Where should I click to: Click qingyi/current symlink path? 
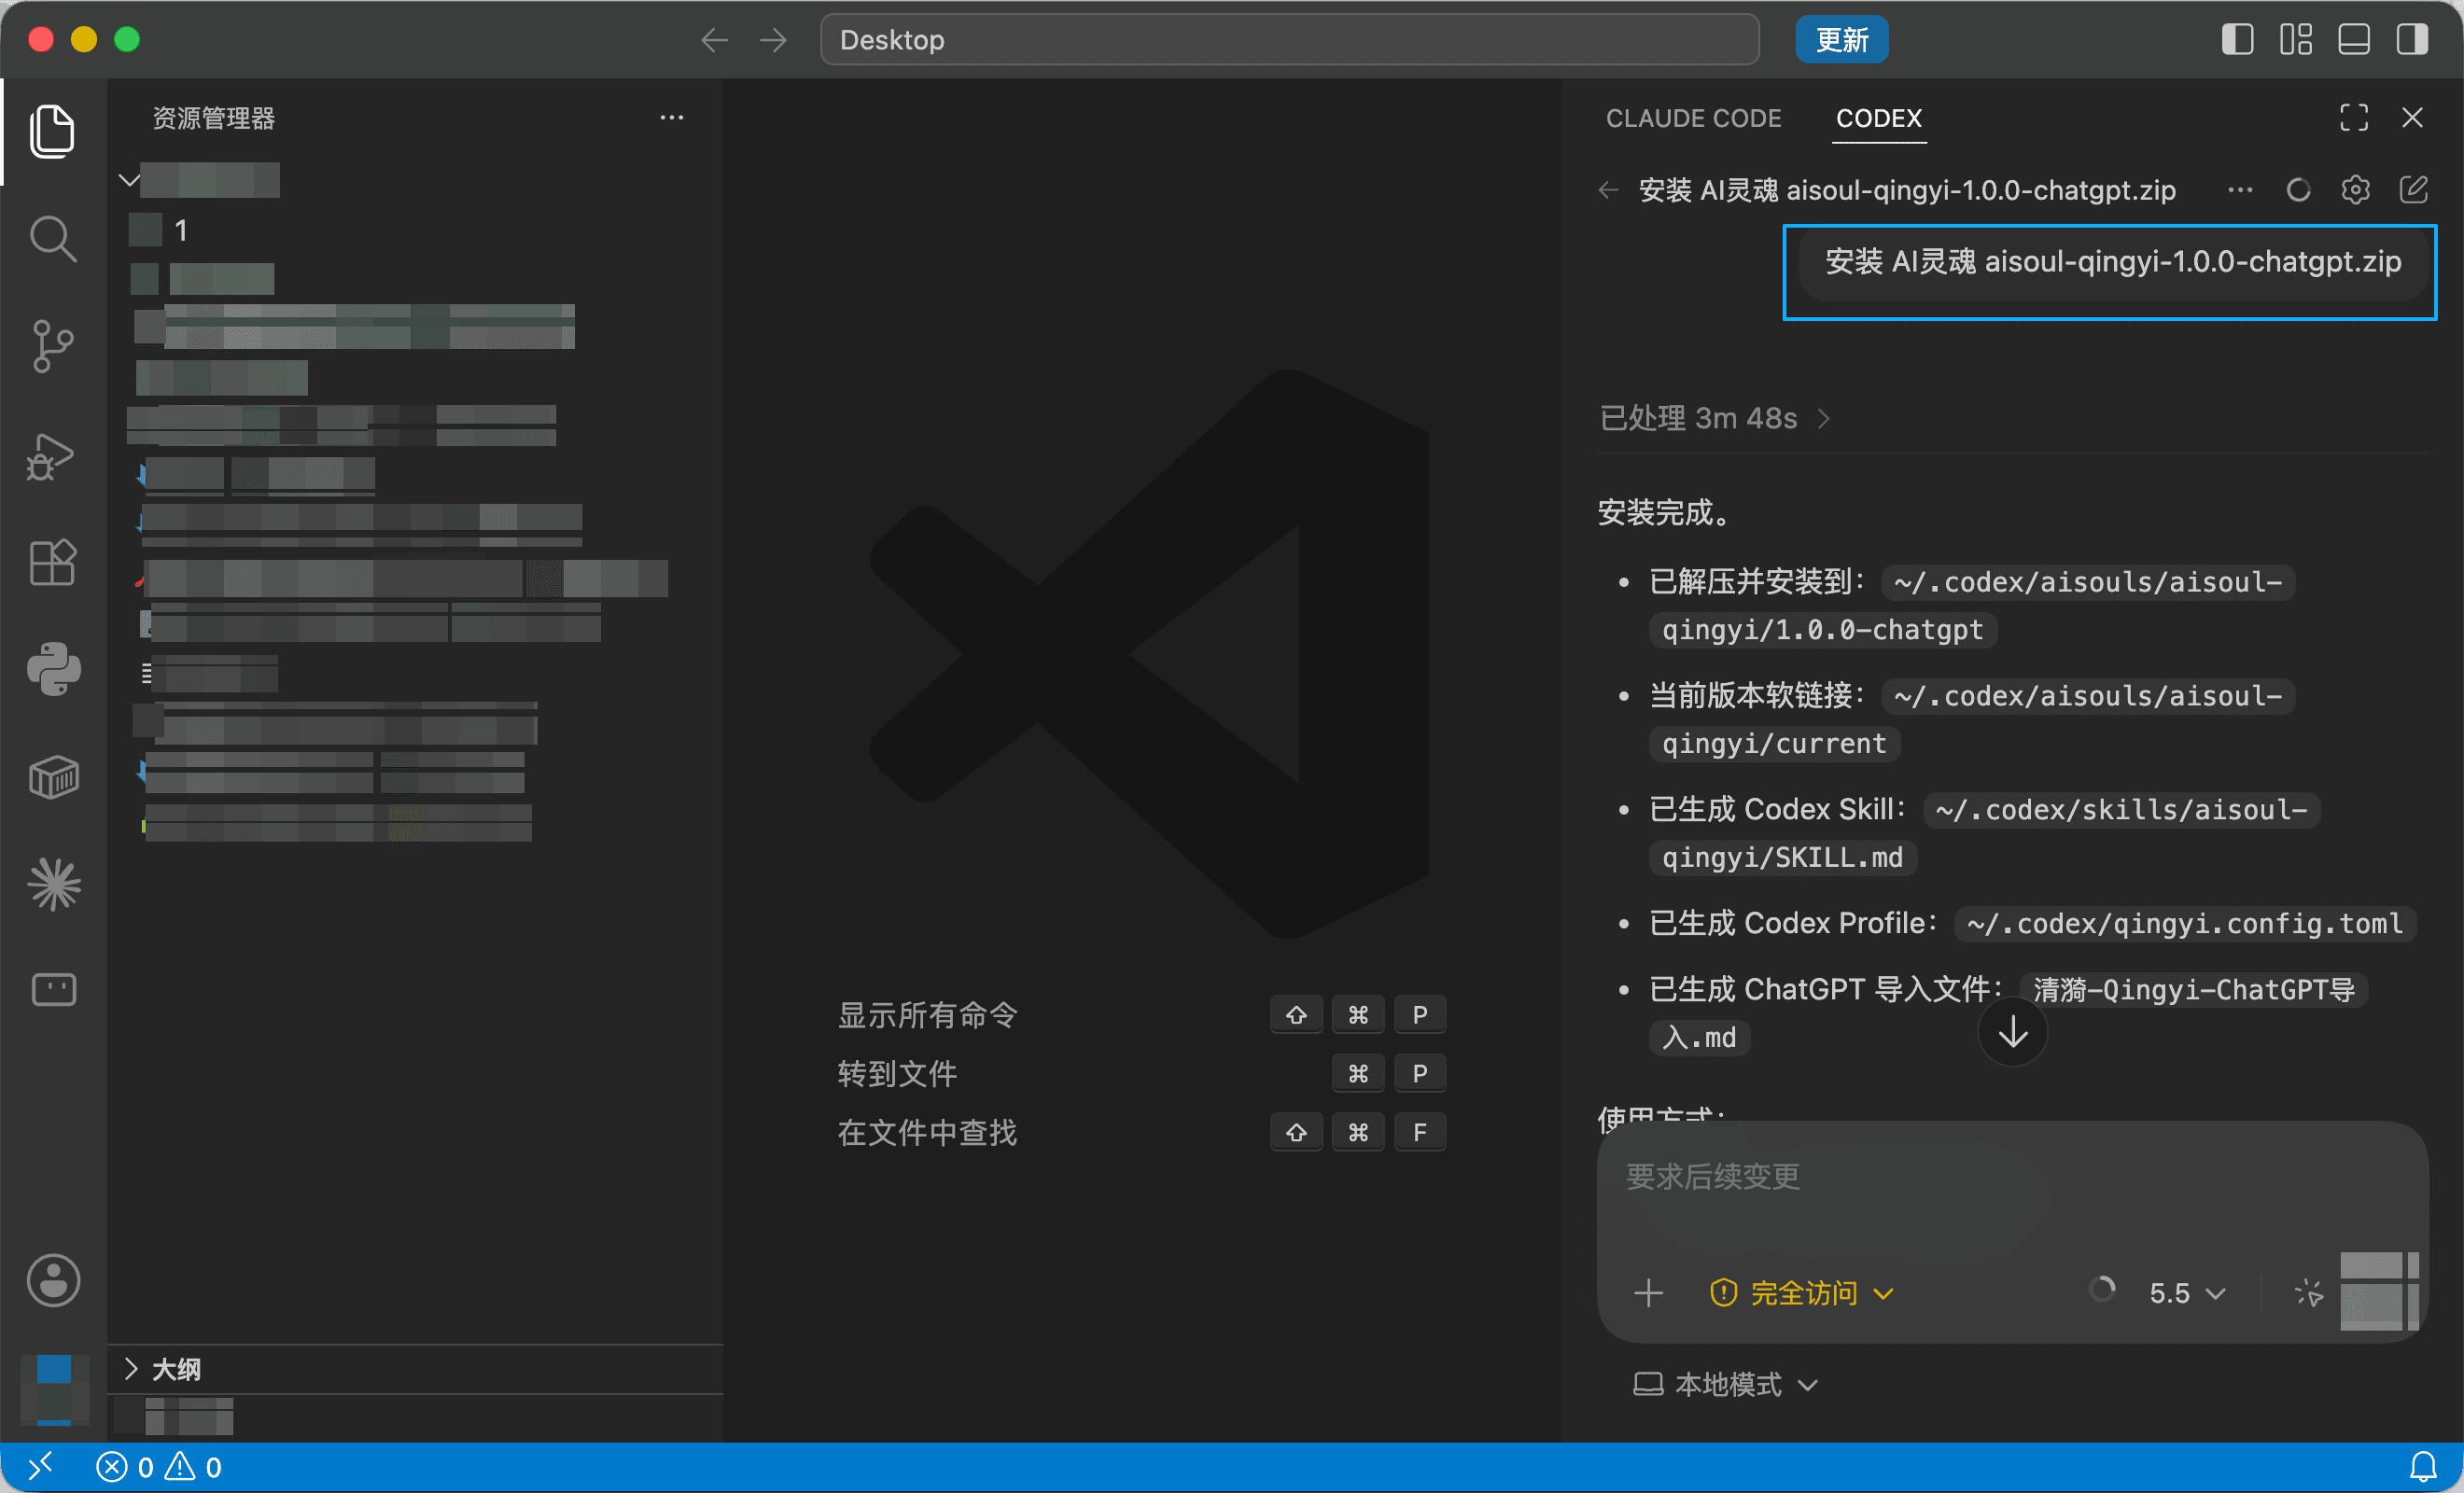point(1774,743)
